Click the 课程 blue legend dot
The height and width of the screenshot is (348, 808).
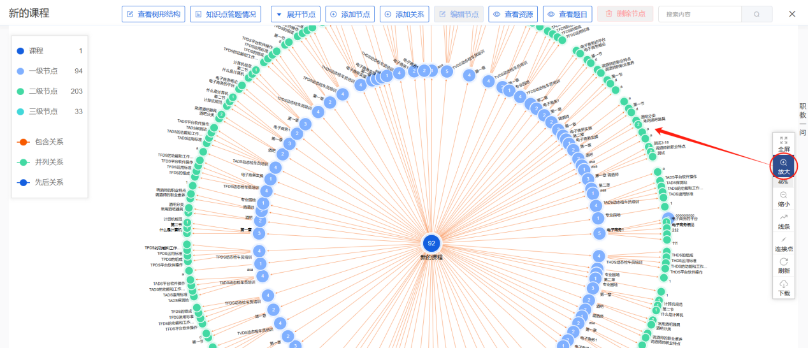pyautogui.click(x=20, y=50)
